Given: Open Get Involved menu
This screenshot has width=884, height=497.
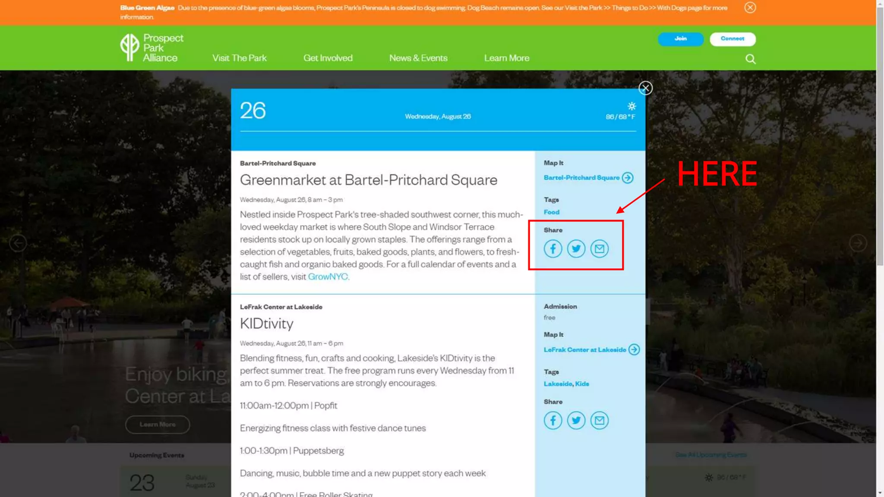Looking at the screenshot, I should [328, 58].
